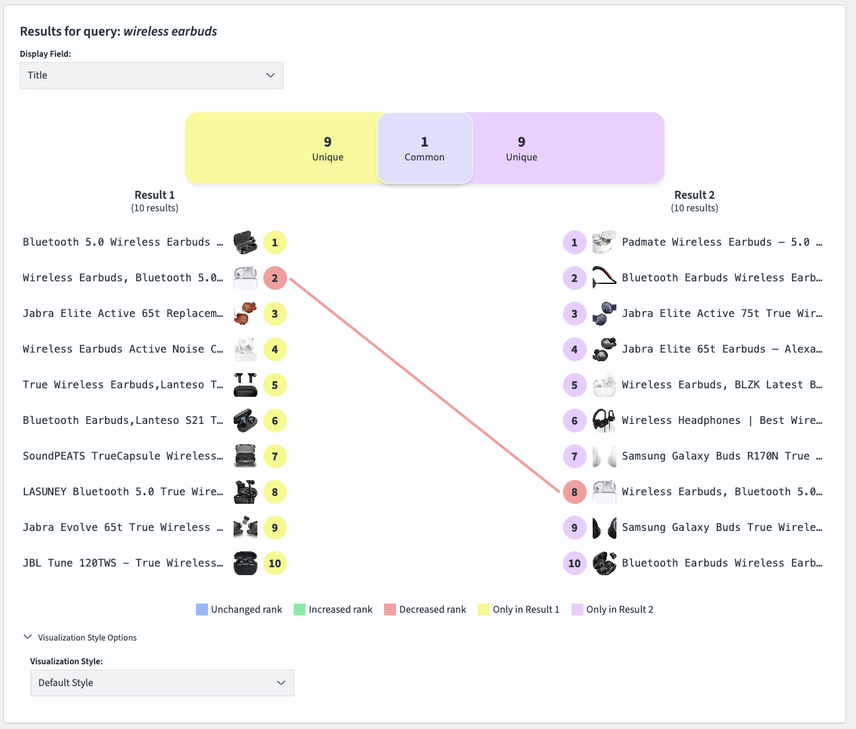
Task: Click the 1 Common overlap box
Action: [x=424, y=148]
